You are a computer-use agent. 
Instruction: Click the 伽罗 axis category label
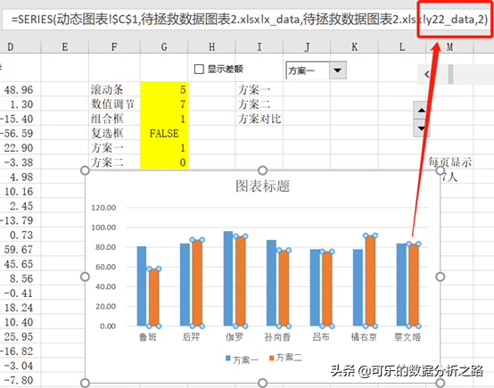pyautogui.click(x=235, y=337)
